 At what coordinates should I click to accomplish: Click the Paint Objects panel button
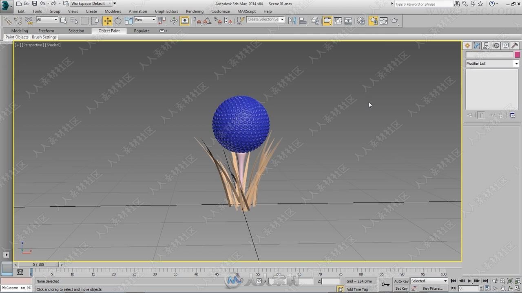(17, 37)
